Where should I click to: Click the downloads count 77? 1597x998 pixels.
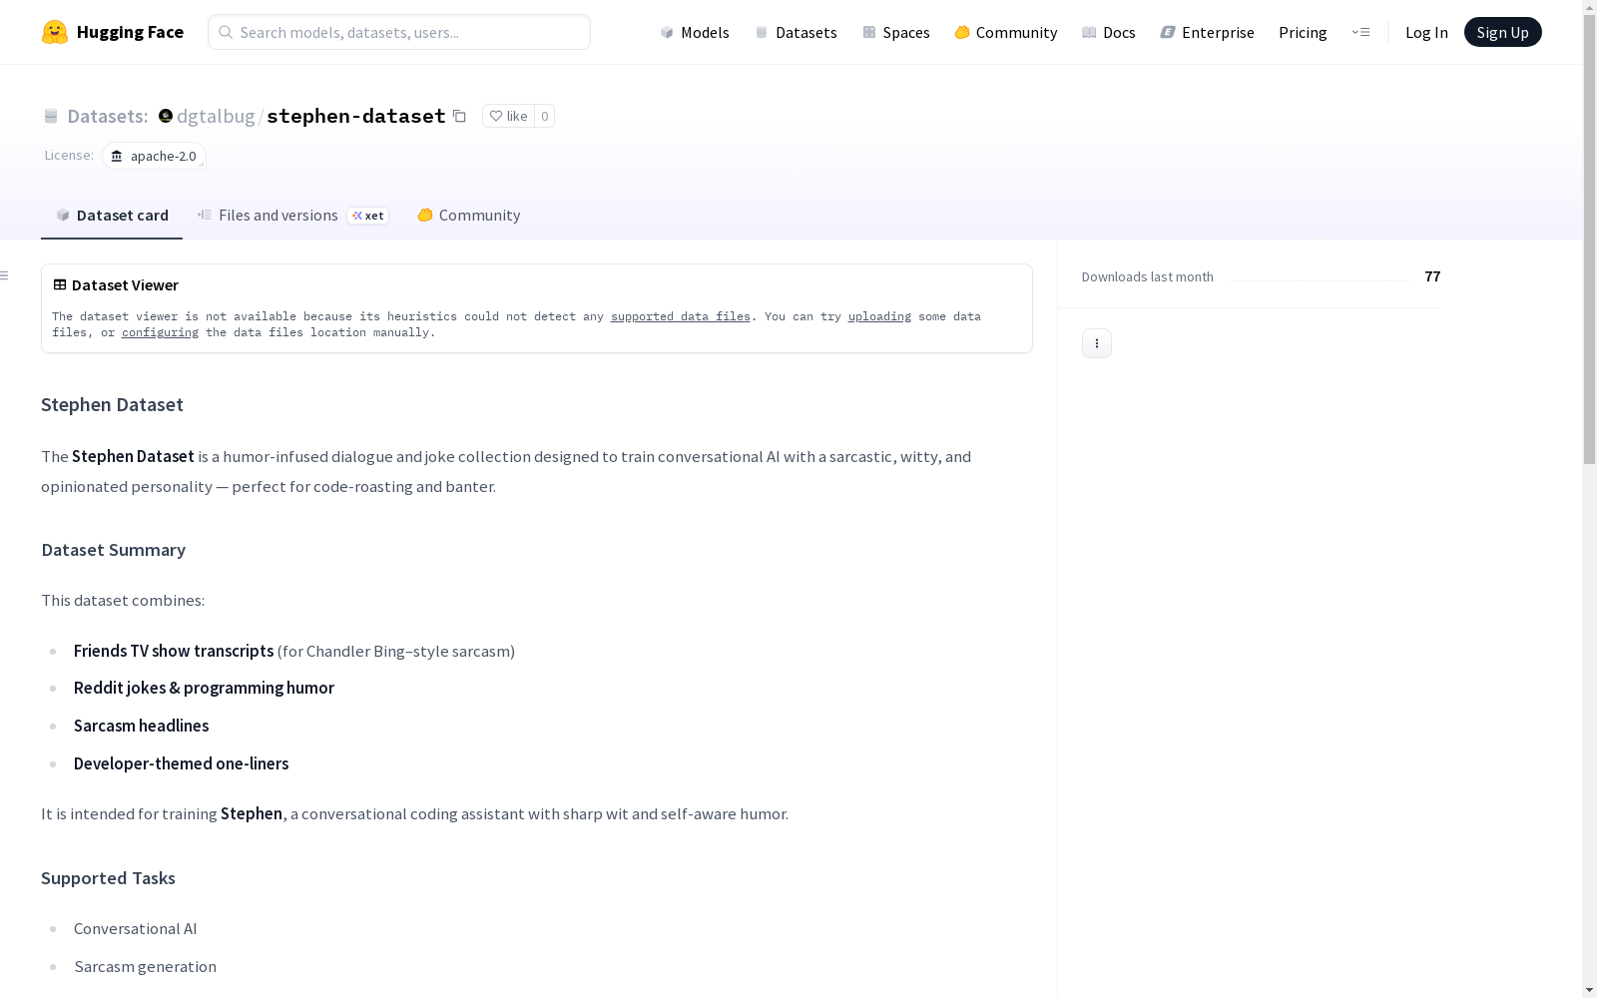coord(1432,276)
